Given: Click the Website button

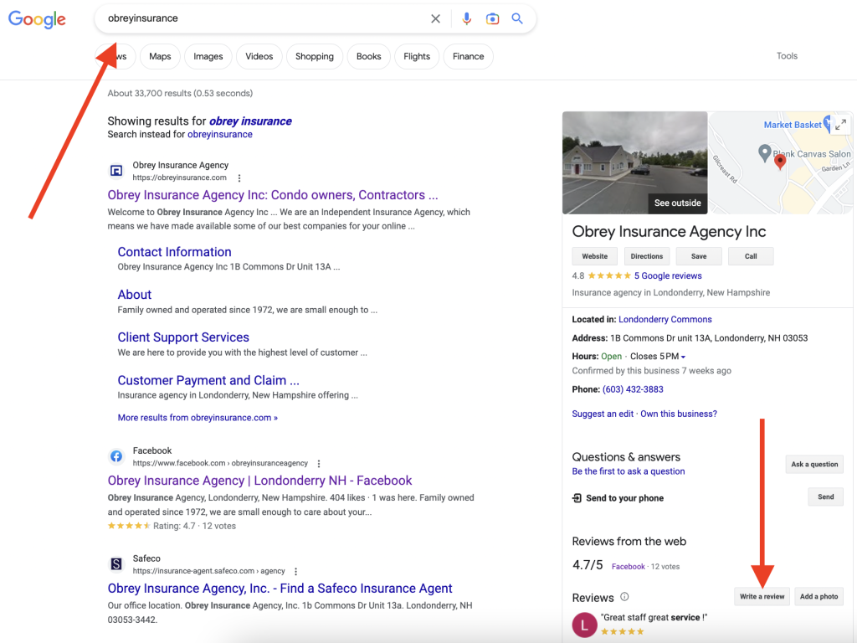Looking at the screenshot, I should 595,256.
